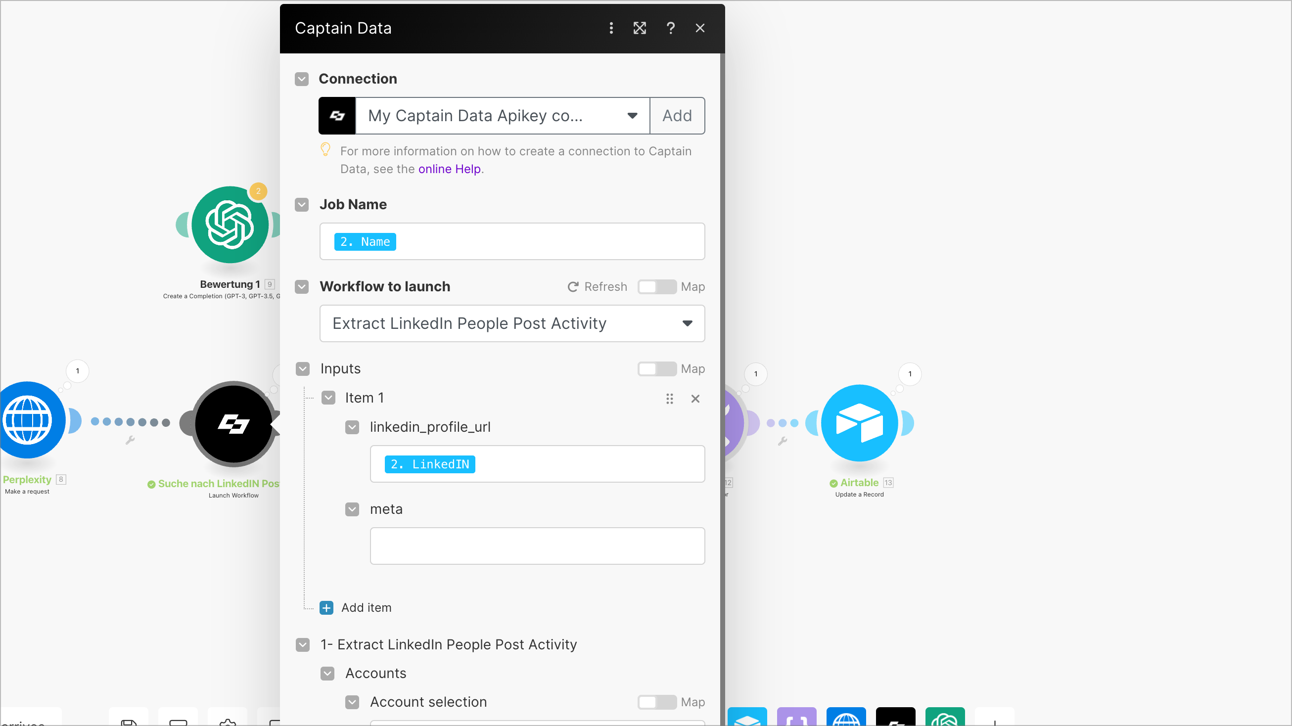Collapse the Account selection field
1292x726 pixels.
pos(352,702)
